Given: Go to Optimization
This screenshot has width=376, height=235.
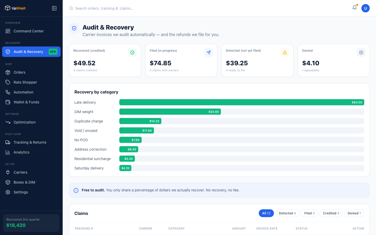Looking at the screenshot, I should coord(31,122).
